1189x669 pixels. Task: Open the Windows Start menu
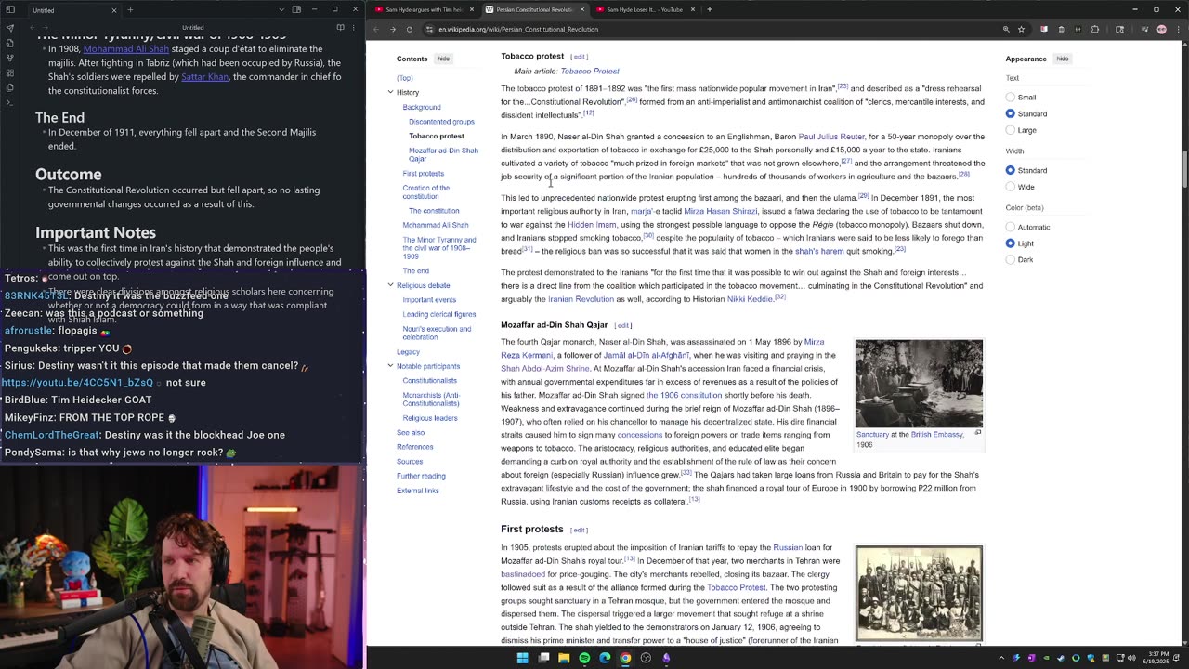(x=522, y=658)
